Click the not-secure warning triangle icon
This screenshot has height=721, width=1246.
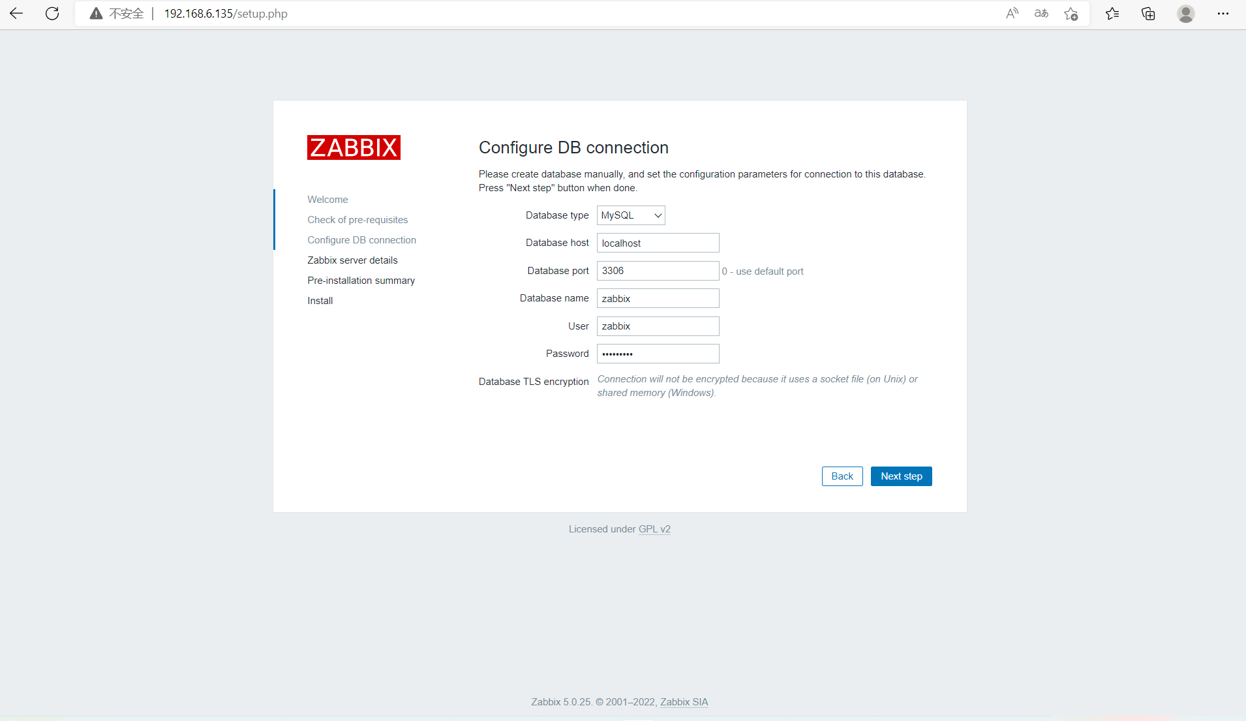click(x=96, y=14)
